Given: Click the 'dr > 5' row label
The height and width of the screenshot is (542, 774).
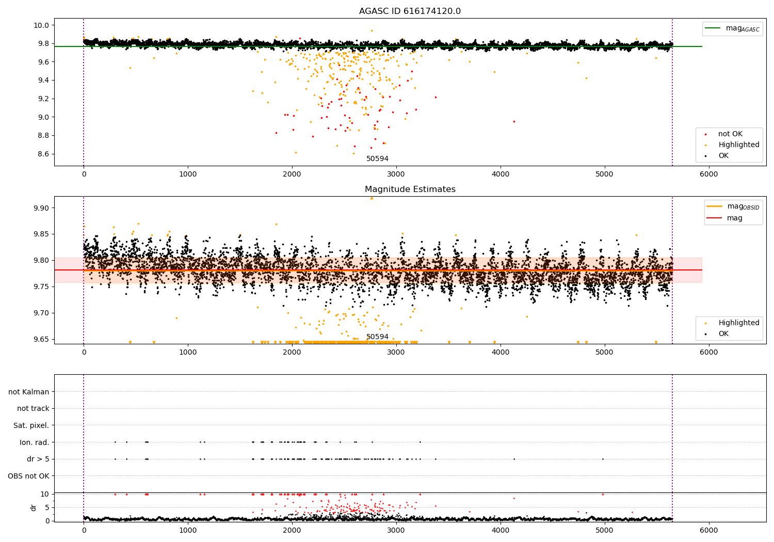Looking at the screenshot, I should [x=38, y=459].
